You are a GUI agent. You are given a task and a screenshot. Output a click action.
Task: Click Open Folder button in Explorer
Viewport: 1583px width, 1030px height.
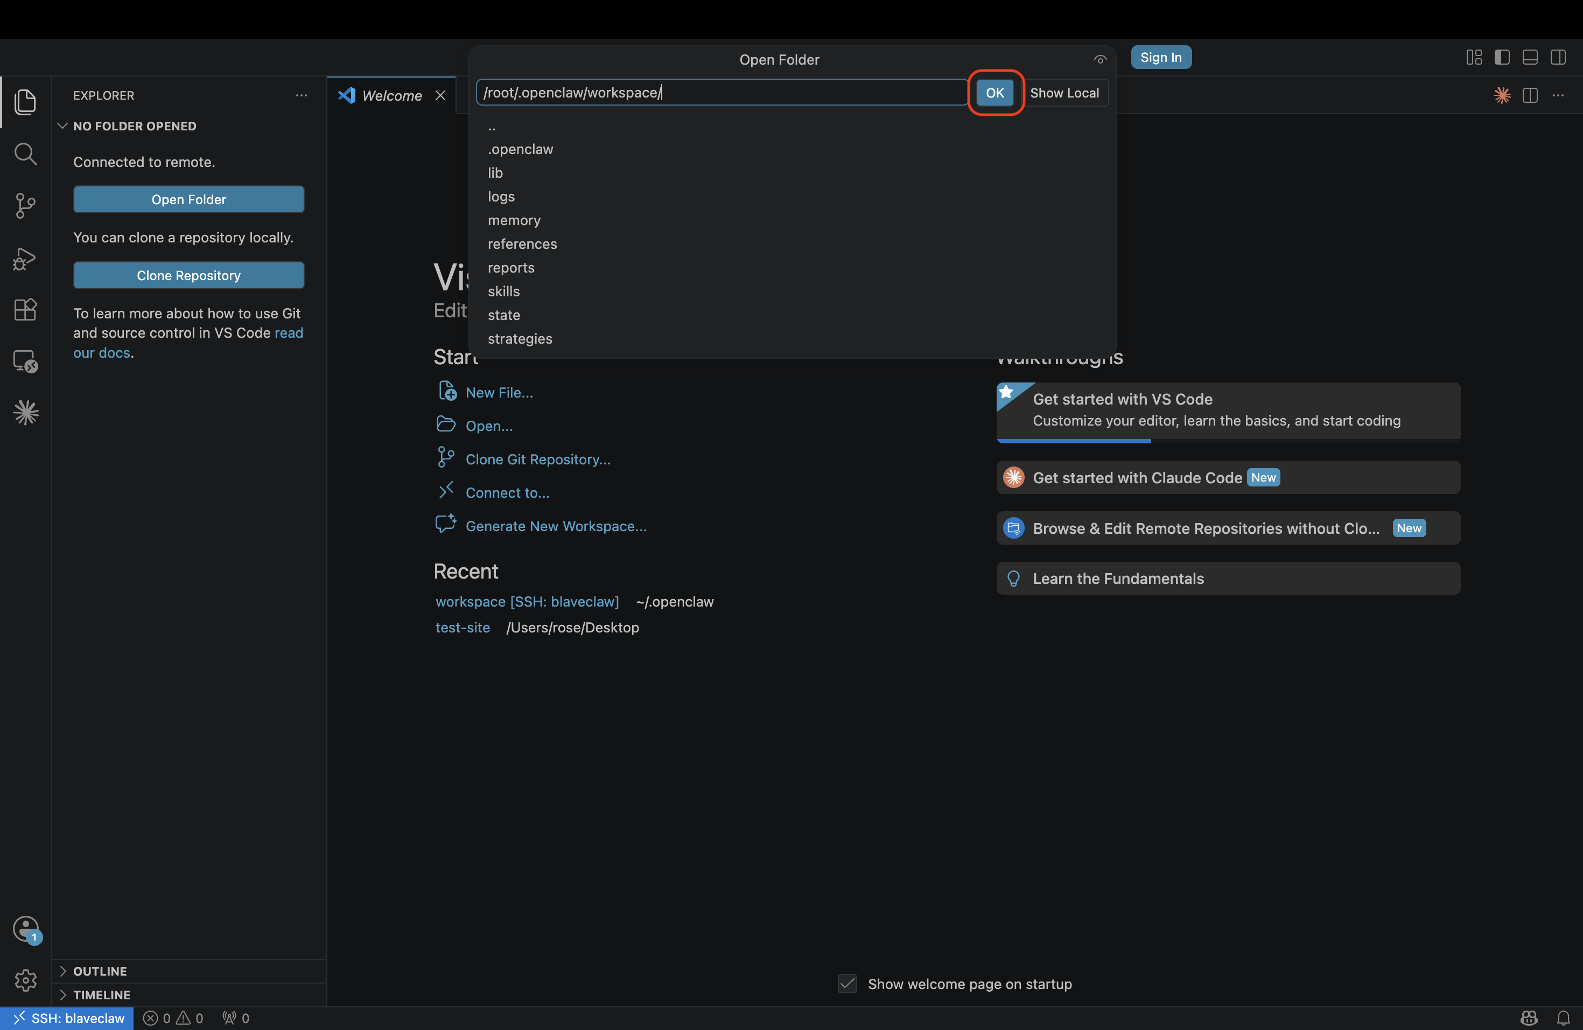(189, 200)
